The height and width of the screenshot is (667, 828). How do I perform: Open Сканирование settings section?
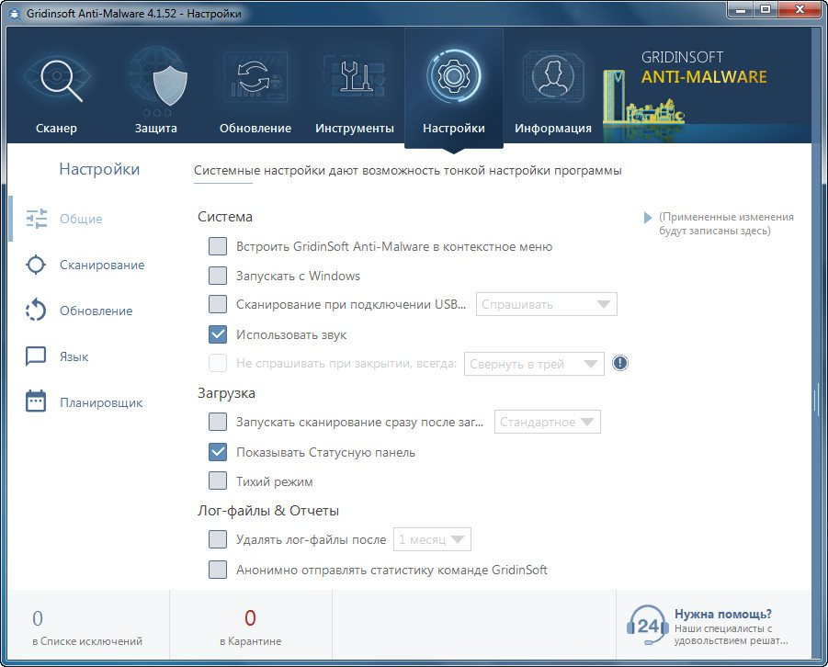coord(102,265)
